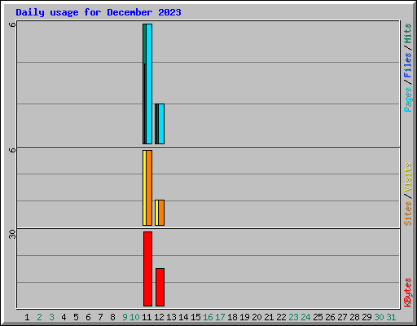
Task: Click the red KBytes bar for day 11
Action: point(147,269)
